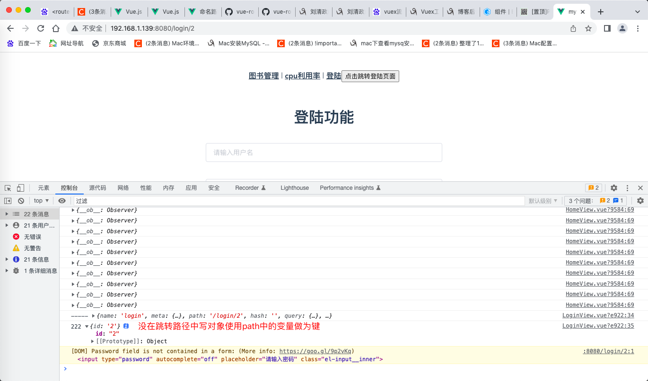Focus the 请输入用户名 username field

(324, 152)
